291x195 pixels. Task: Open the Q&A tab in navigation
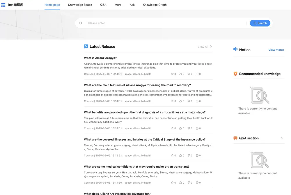pyautogui.click(x=103, y=5)
